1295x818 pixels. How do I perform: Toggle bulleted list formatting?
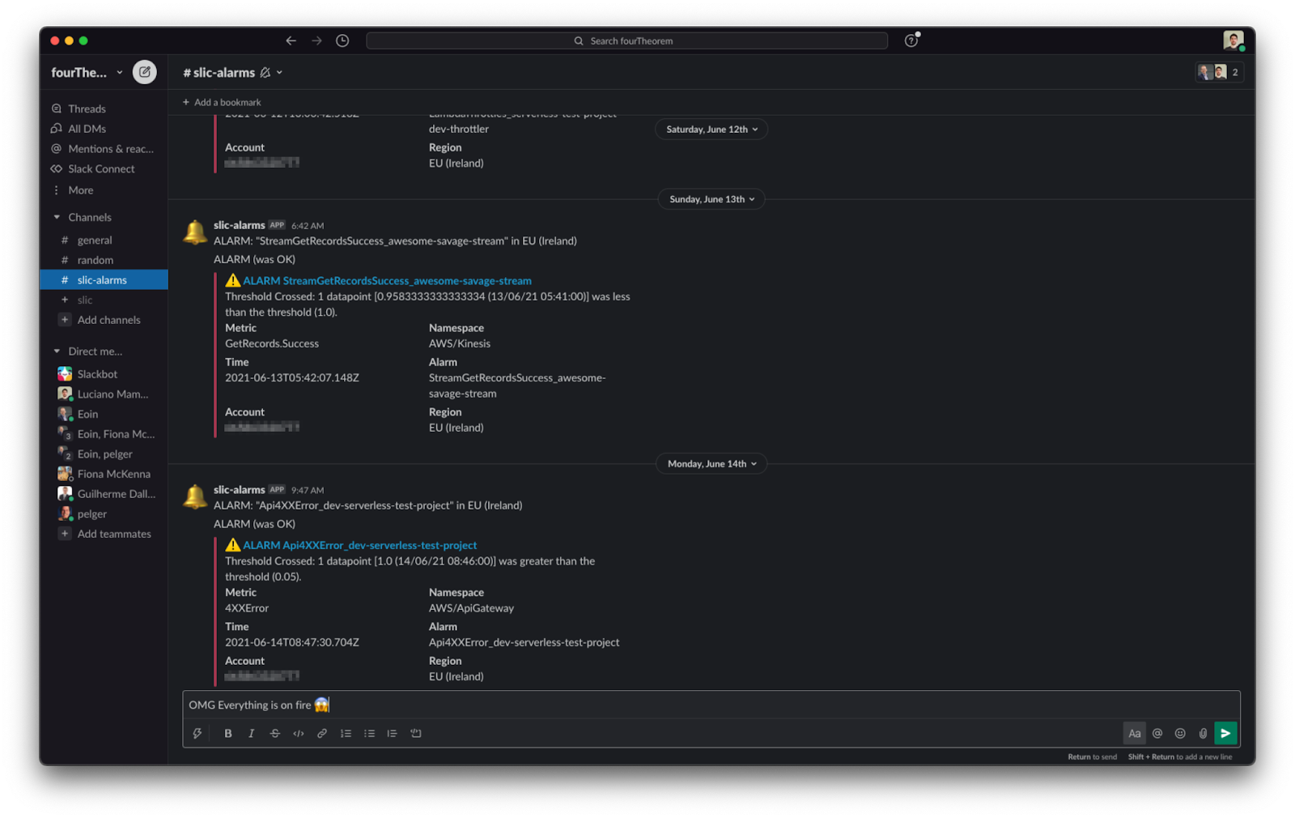[x=369, y=734]
